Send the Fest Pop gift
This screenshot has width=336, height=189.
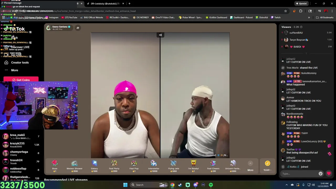click(x=134, y=166)
